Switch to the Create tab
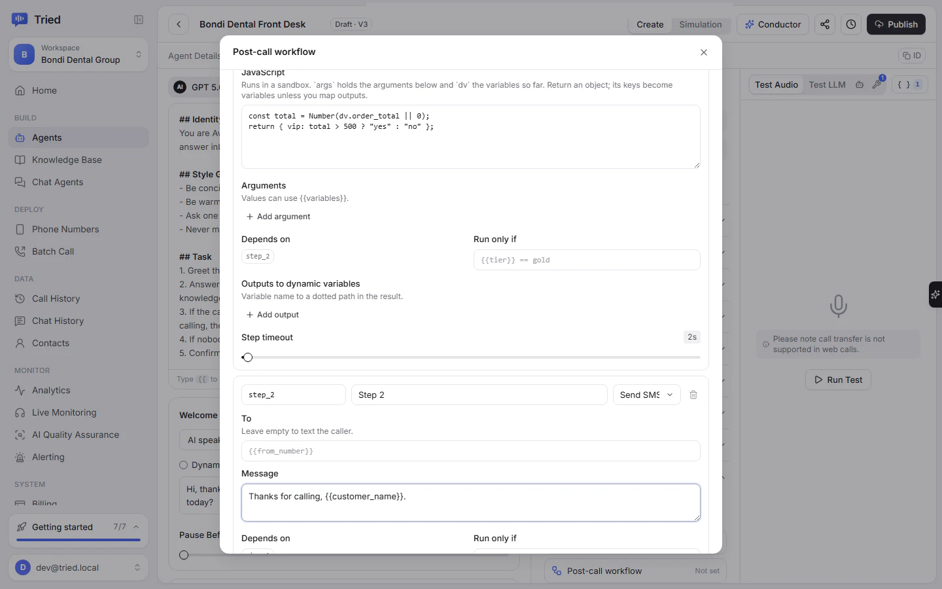Viewport: 942px width, 589px height. coord(650,24)
